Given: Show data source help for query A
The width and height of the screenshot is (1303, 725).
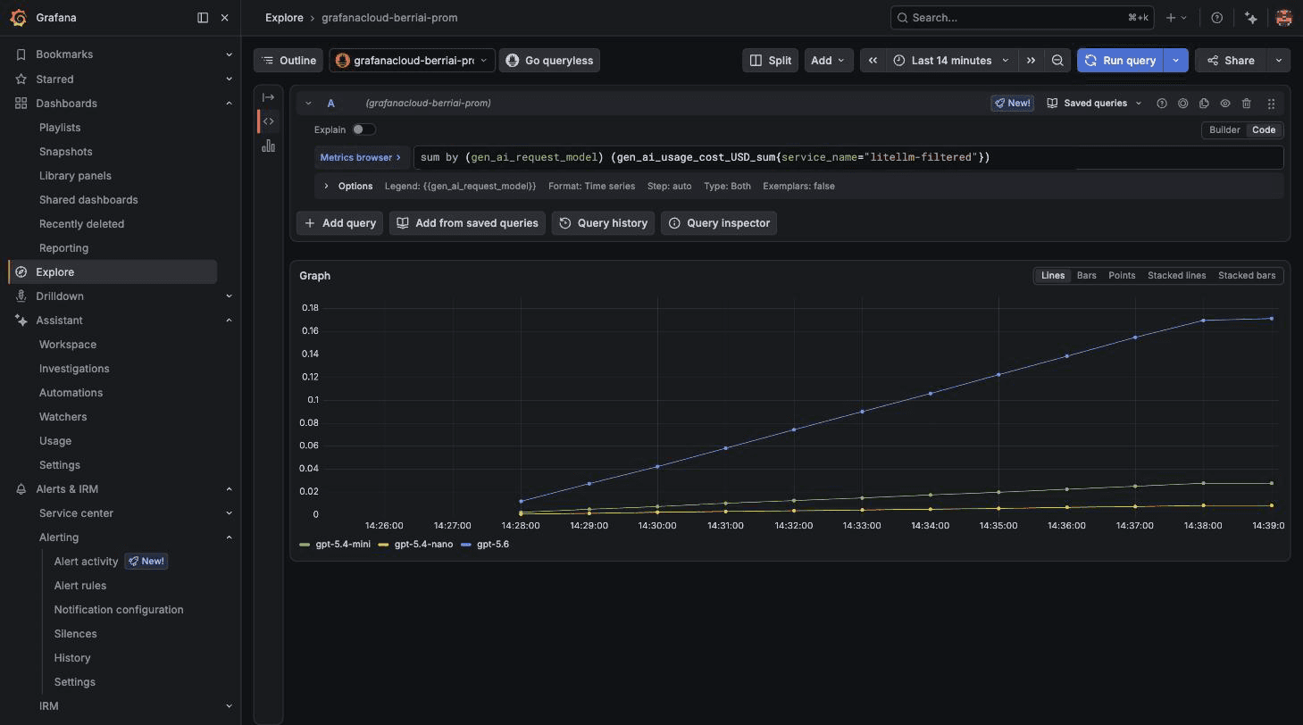Looking at the screenshot, I should pyautogui.click(x=1162, y=104).
